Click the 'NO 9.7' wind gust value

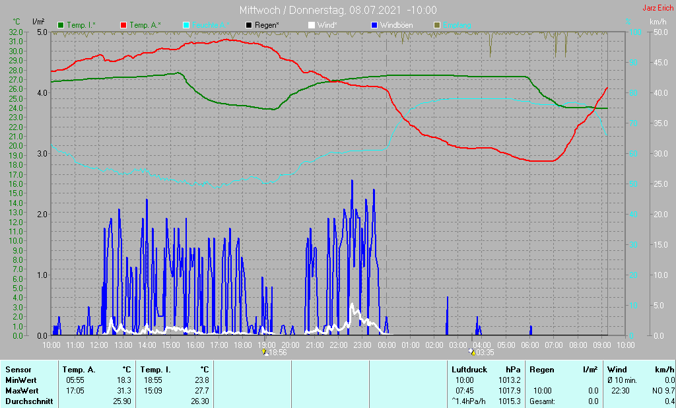[663, 391]
